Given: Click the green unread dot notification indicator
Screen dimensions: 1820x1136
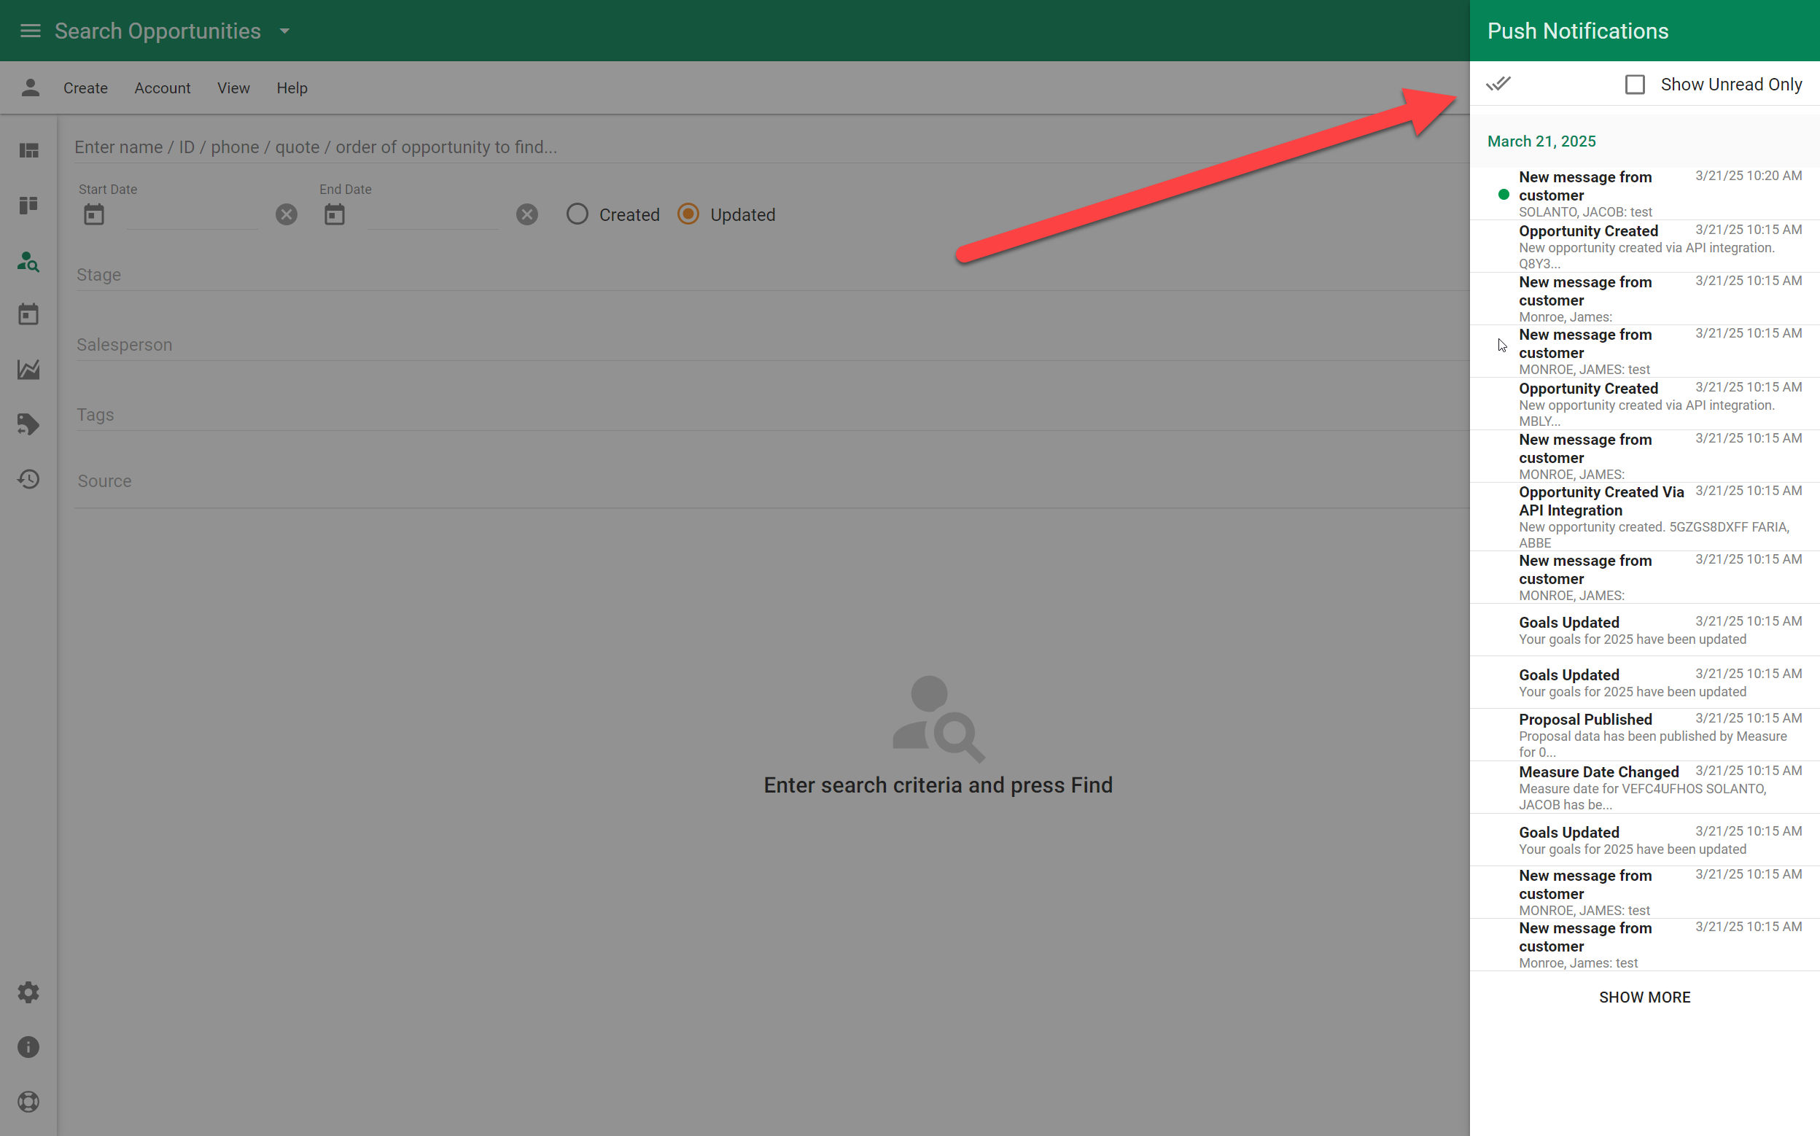Looking at the screenshot, I should [x=1504, y=195].
